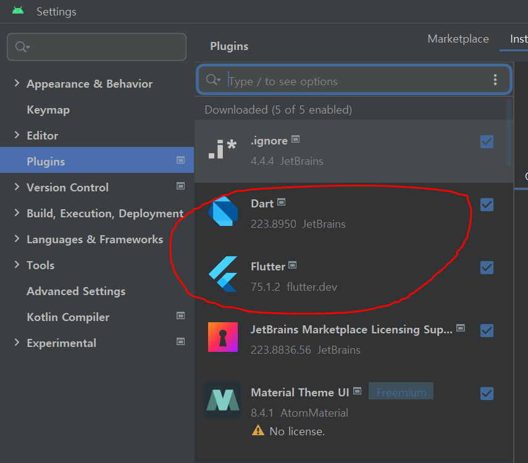The width and height of the screenshot is (528, 463).
Task: Click the plugin list vertical scrollbar
Action: (x=509, y=132)
